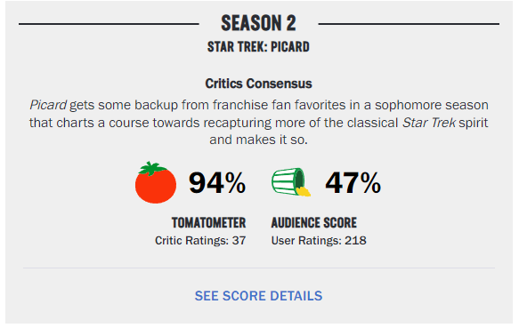Click the italic Star Trek phrase
Viewport: 519px width, 328px height.
click(429, 123)
